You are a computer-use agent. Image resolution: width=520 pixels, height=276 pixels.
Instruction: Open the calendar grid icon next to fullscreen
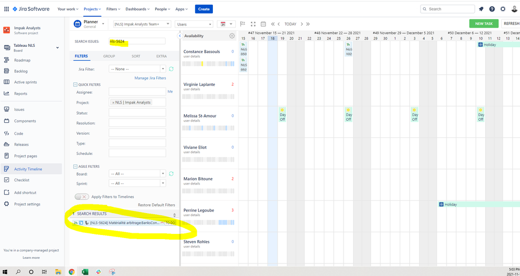pos(263,24)
